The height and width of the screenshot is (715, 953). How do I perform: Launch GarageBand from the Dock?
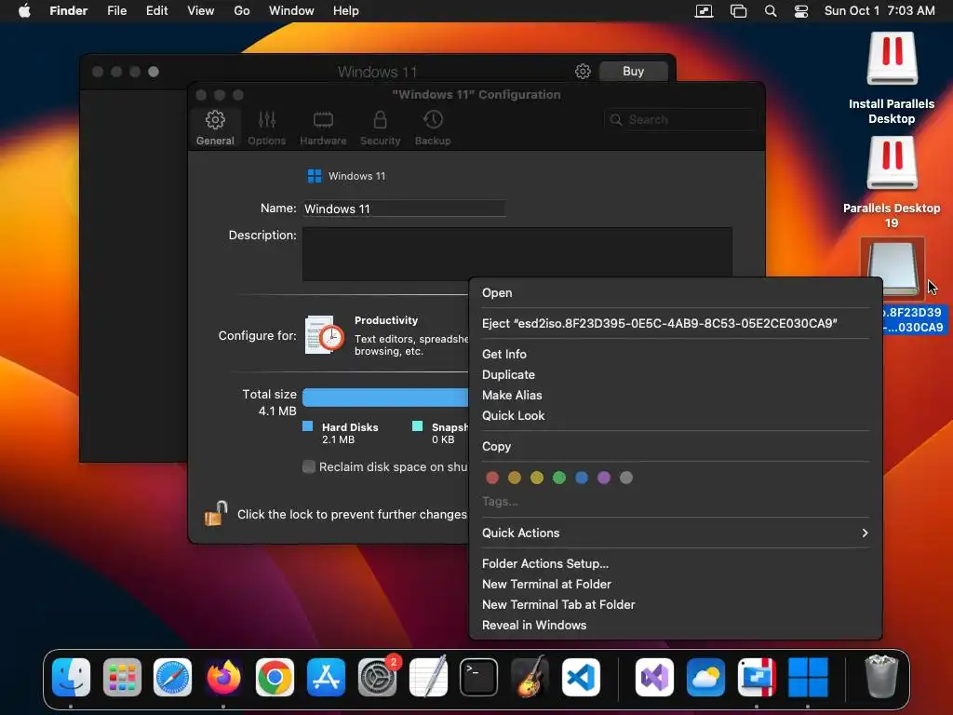coord(530,677)
